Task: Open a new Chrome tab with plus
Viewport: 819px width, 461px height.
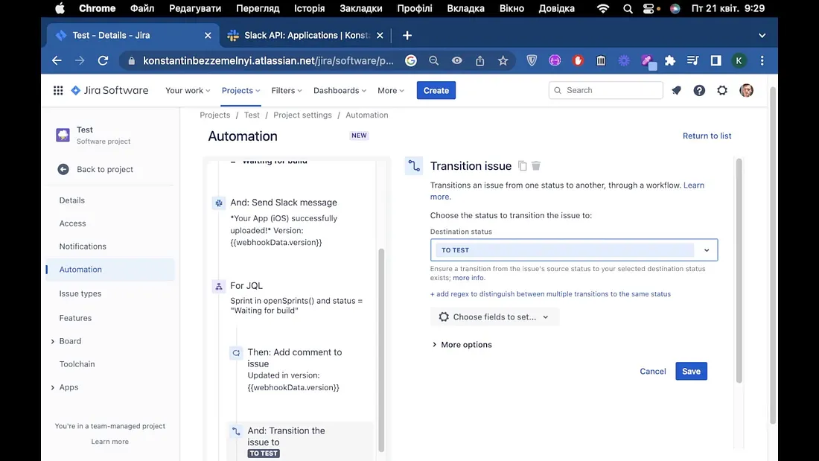Action: (x=407, y=35)
